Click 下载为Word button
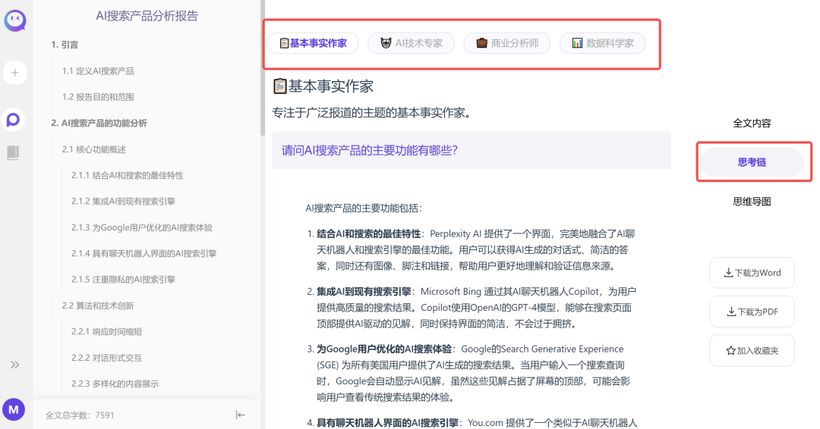The width and height of the screenshot is (820, 429). (752, 272)
